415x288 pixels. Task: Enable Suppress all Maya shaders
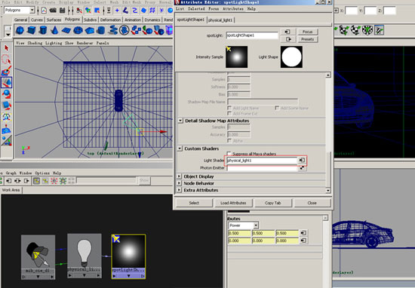(229, 154)
